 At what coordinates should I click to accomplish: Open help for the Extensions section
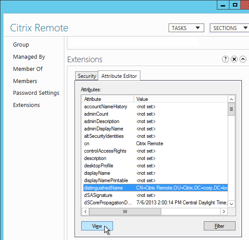point(226,59)
